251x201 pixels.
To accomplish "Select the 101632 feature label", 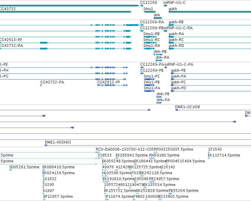I will tap(50, 179).
